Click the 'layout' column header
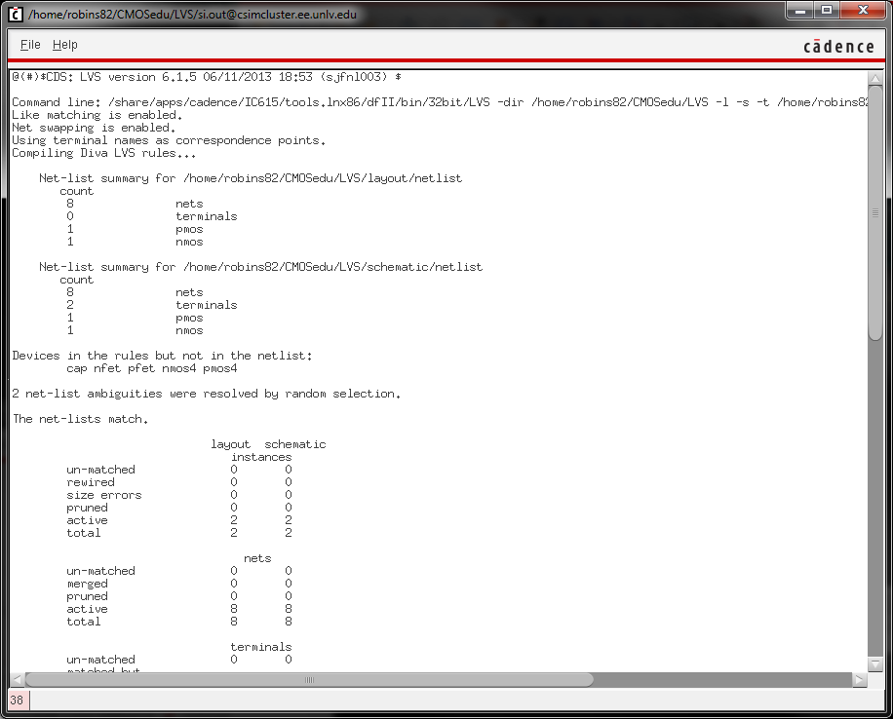The height and width of the screenshot is (719, 893). pyautogui.click(x=230, y=444)
